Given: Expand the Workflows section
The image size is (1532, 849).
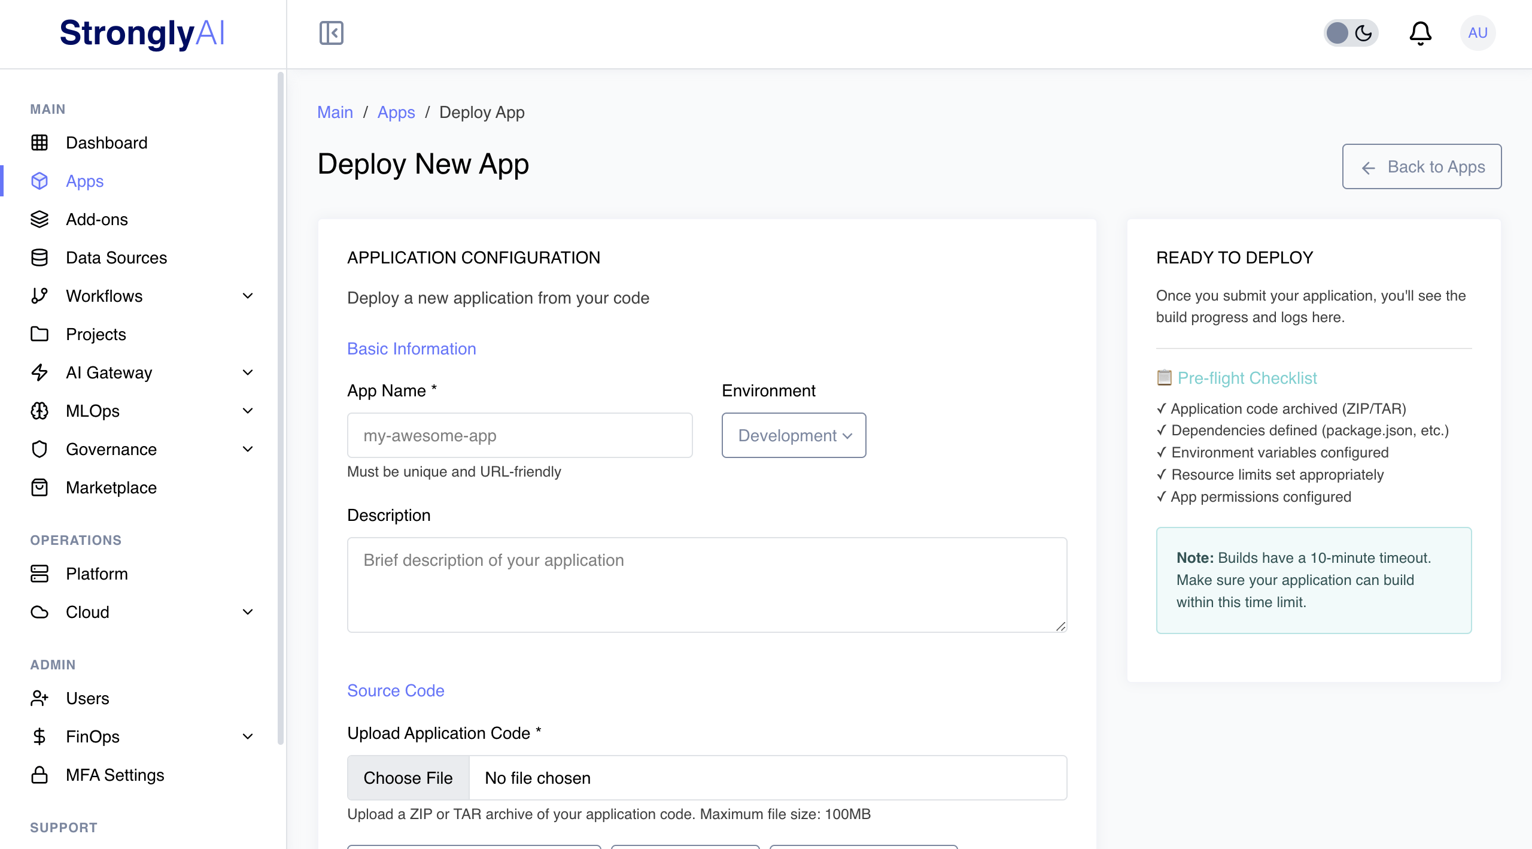Looking at the screenshot, I should [247, 296].
